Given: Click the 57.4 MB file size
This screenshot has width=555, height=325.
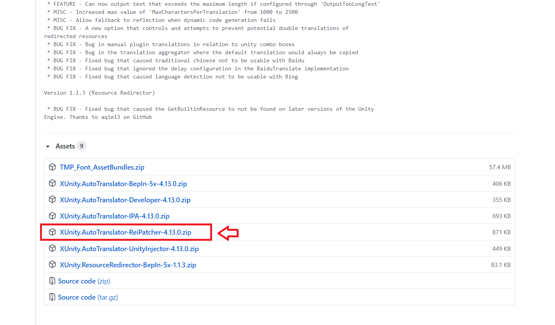Looking at the screenshot, I should click(x=500, y=167).
